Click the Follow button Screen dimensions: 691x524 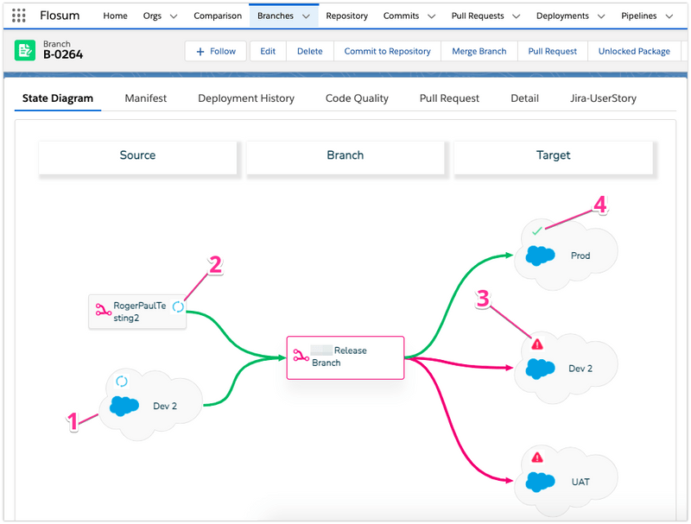click(215, 51)
